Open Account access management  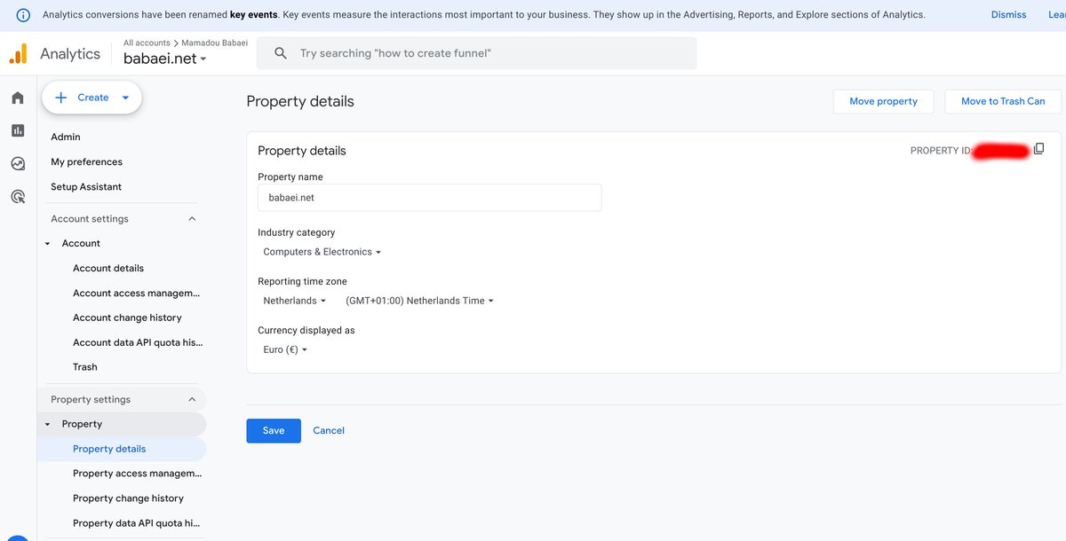tap(137, 293)
